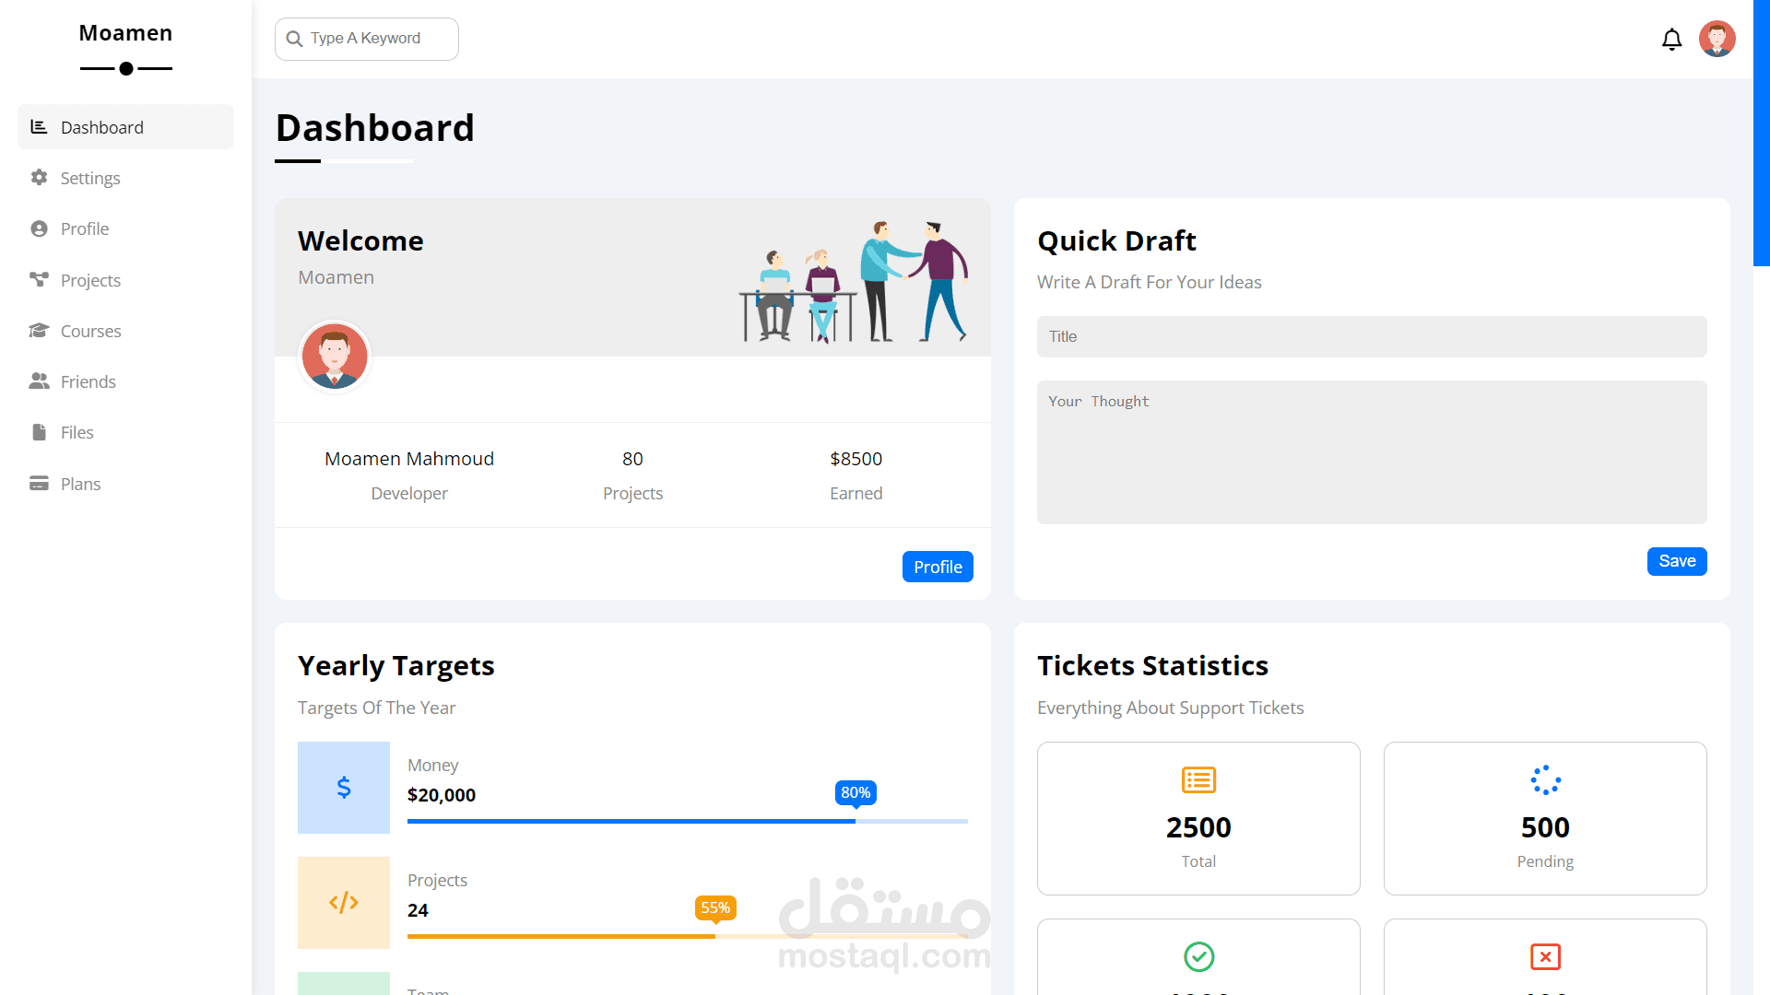Click 'Write A Draft For Your Ideas' text
1770x995 pixels.
(1149, 282)
